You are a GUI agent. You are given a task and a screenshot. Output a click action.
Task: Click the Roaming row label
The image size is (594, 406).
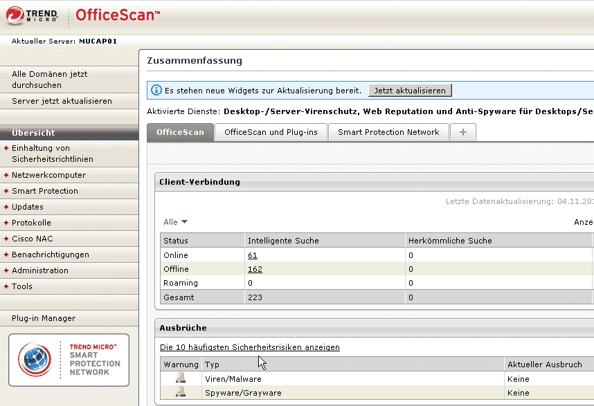(x=181, y=283)
